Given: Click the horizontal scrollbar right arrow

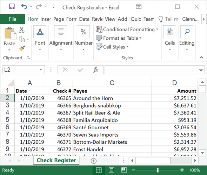Looking at the screenshot, I should pyautogui.click(x=195, y=161).
